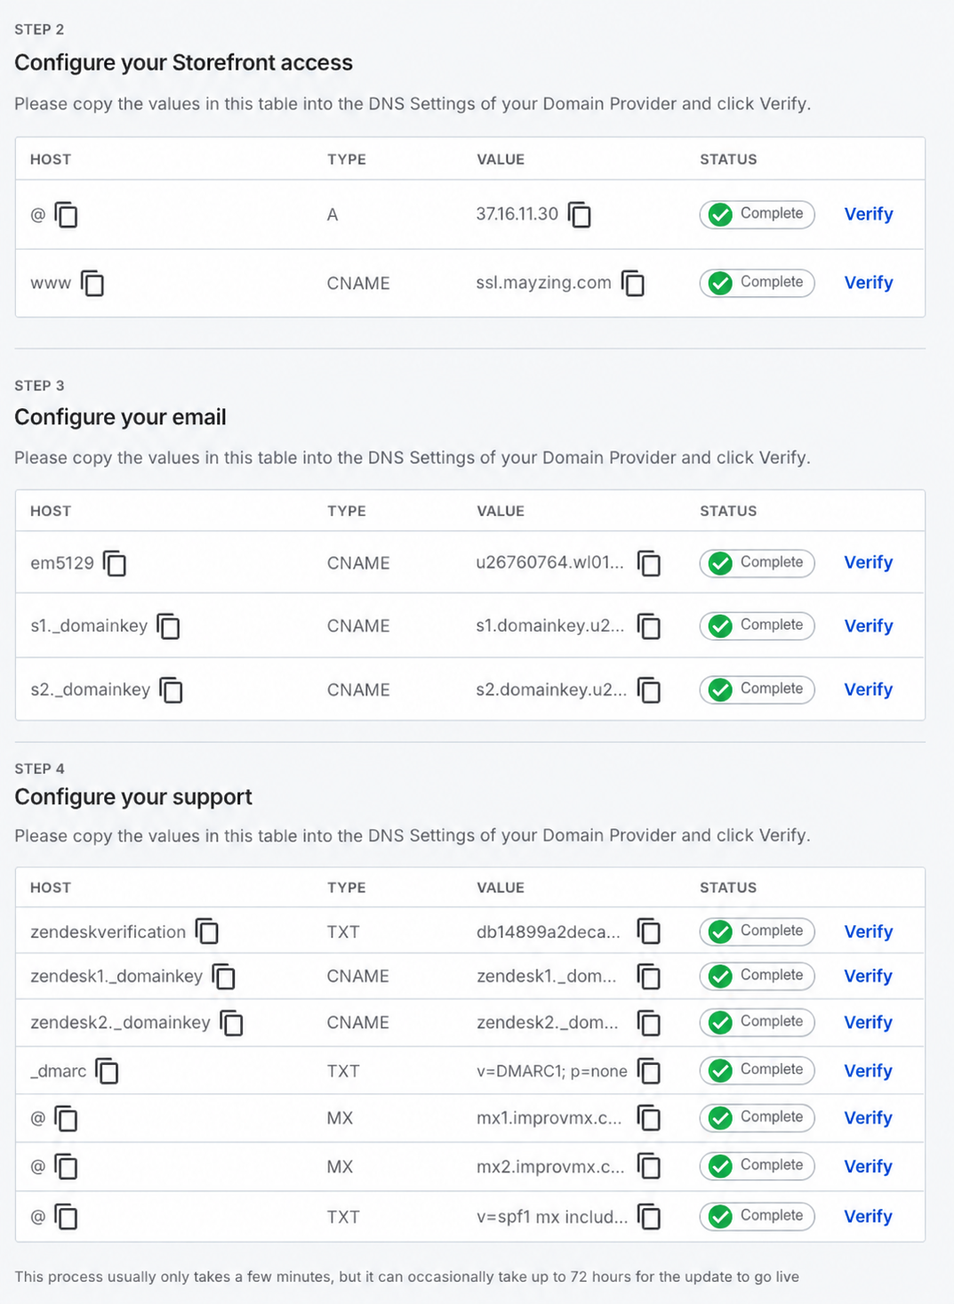Click the s1._domainkey host text
Image resolution: width=954 pixels, height=1304 pixels.
click(89, 626)
